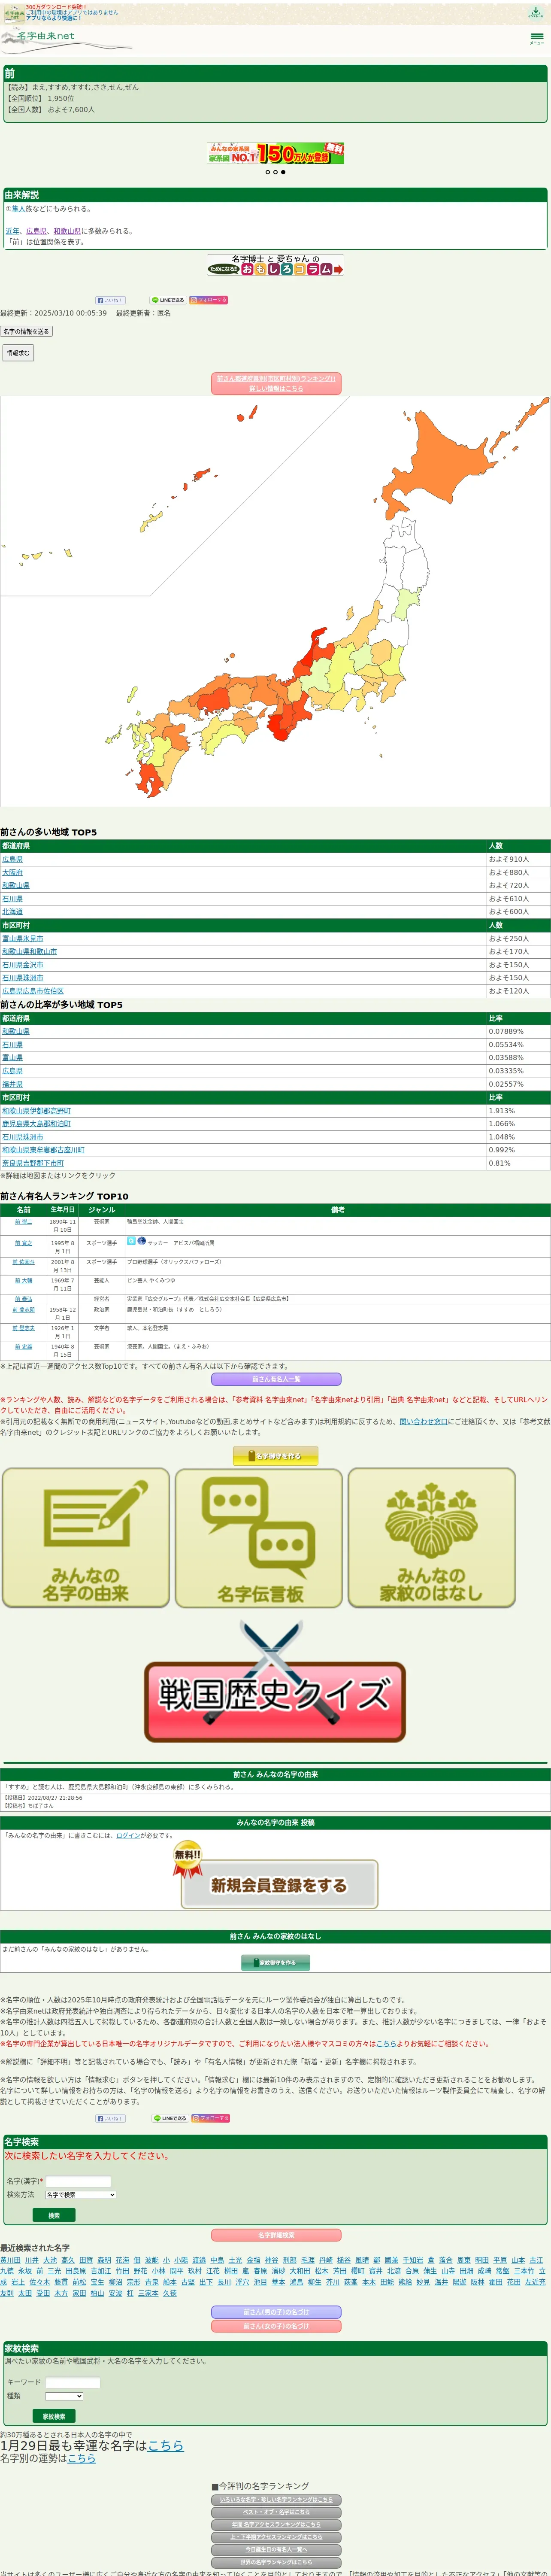551x2576 pixels.
Task: Open the 富山県氷見市 link
Action: point(23,938)
